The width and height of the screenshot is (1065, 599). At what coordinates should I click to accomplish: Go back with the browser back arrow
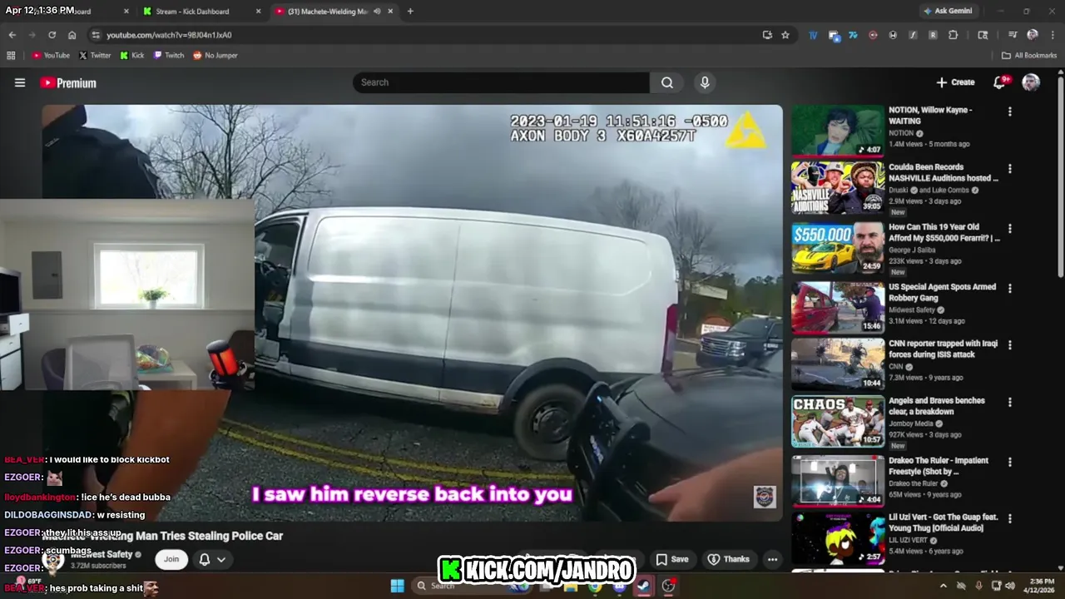[12, 35]
